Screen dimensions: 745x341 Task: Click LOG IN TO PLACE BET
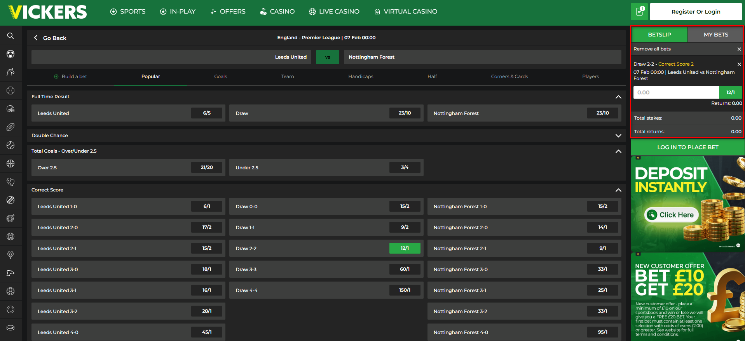pyautogui.click(x=687, y=147)
